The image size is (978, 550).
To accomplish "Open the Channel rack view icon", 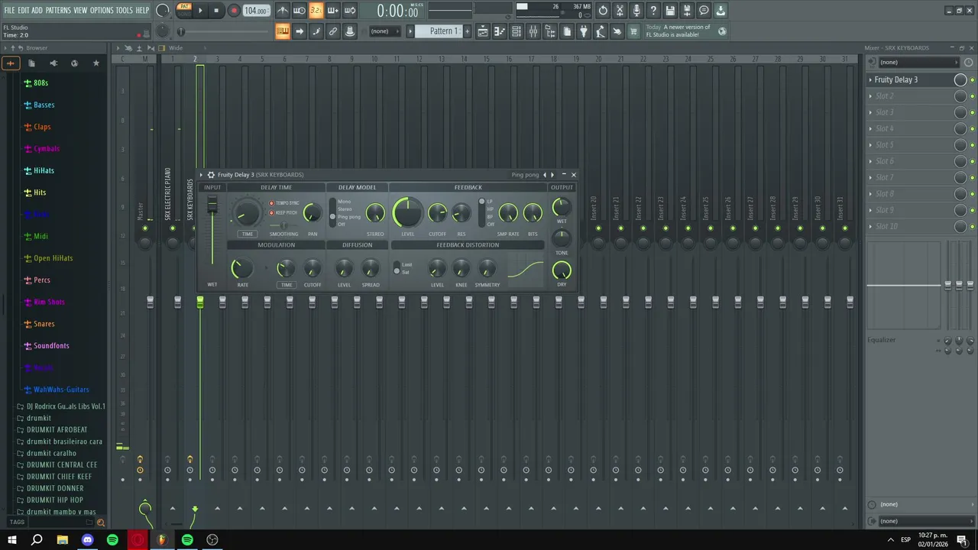I will point(517,31).
